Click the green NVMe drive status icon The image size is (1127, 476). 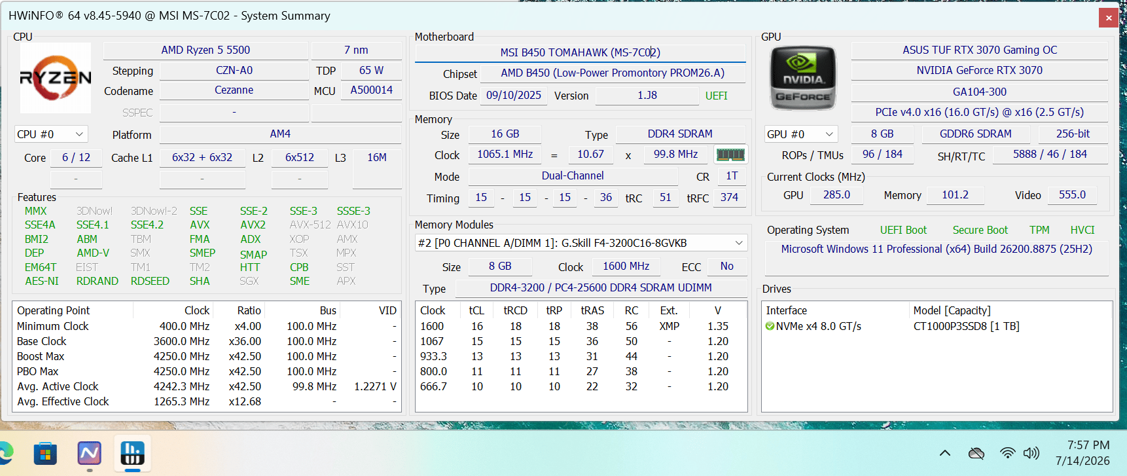click(x=770, y=326)
